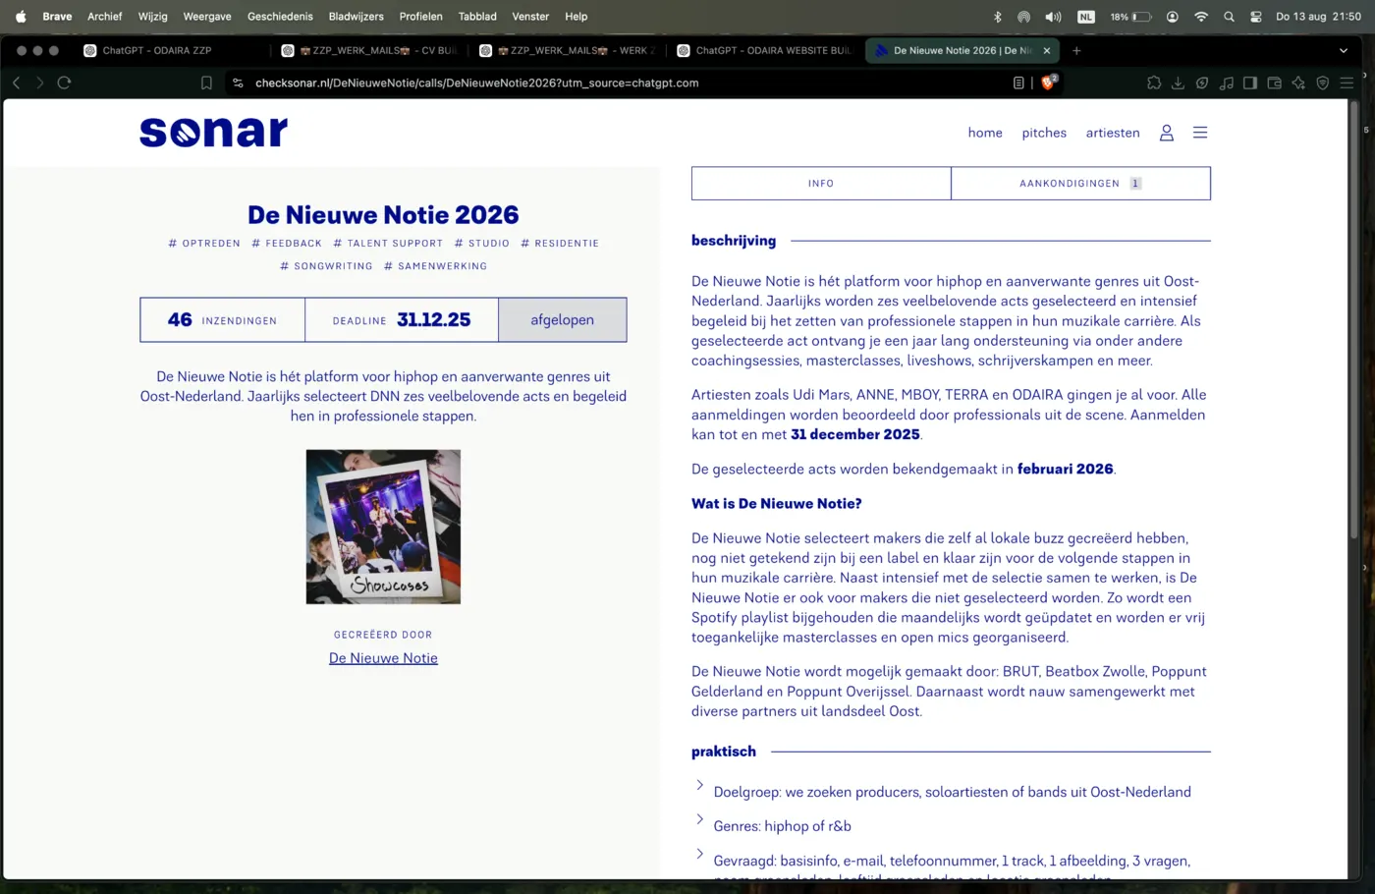Open the tab search dropdown chevron

point(1344,50)
